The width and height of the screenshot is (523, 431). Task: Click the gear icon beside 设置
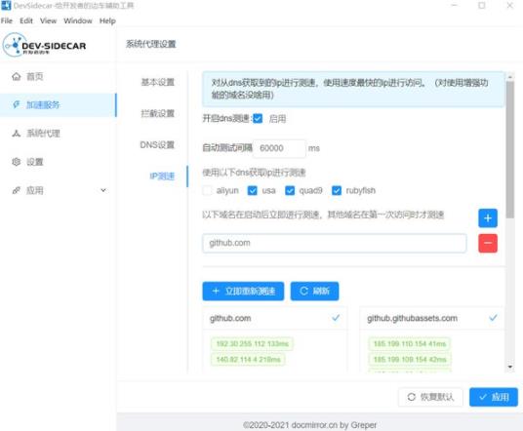[16, 162]
